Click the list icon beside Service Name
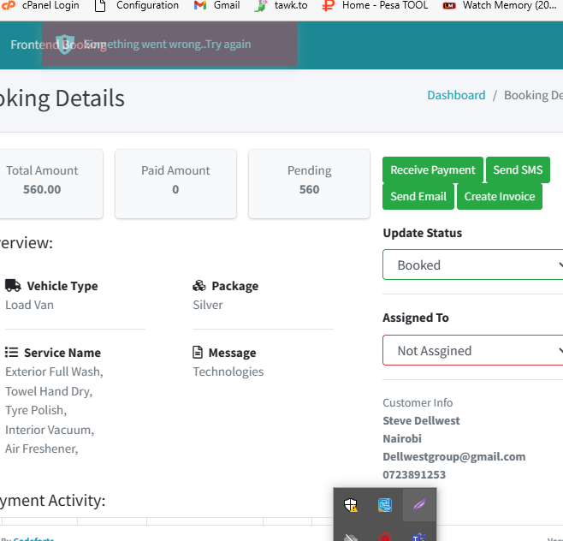This screenshot has height=541, width=563. pos(12,353)
